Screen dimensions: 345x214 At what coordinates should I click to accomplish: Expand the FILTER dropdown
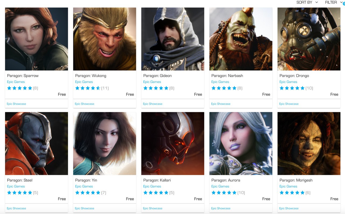(333, 2)
